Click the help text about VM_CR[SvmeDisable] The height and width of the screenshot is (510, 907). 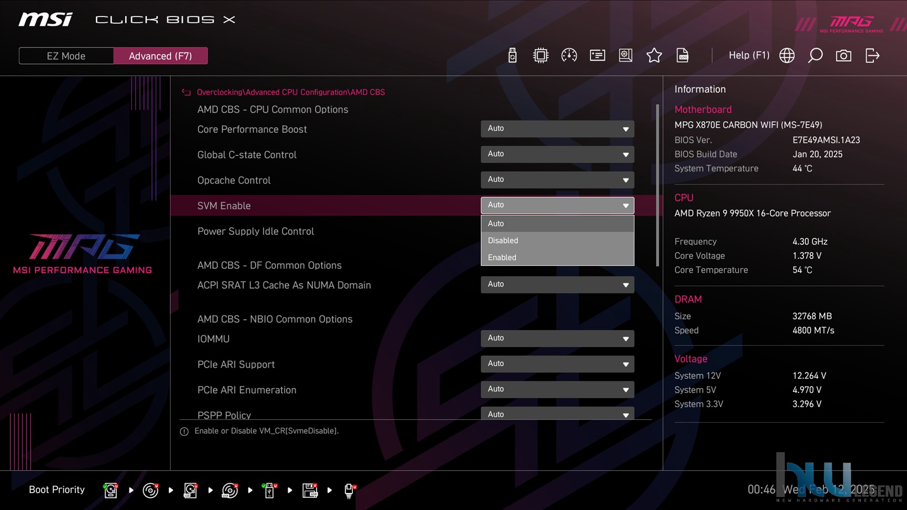click(266, 431)
